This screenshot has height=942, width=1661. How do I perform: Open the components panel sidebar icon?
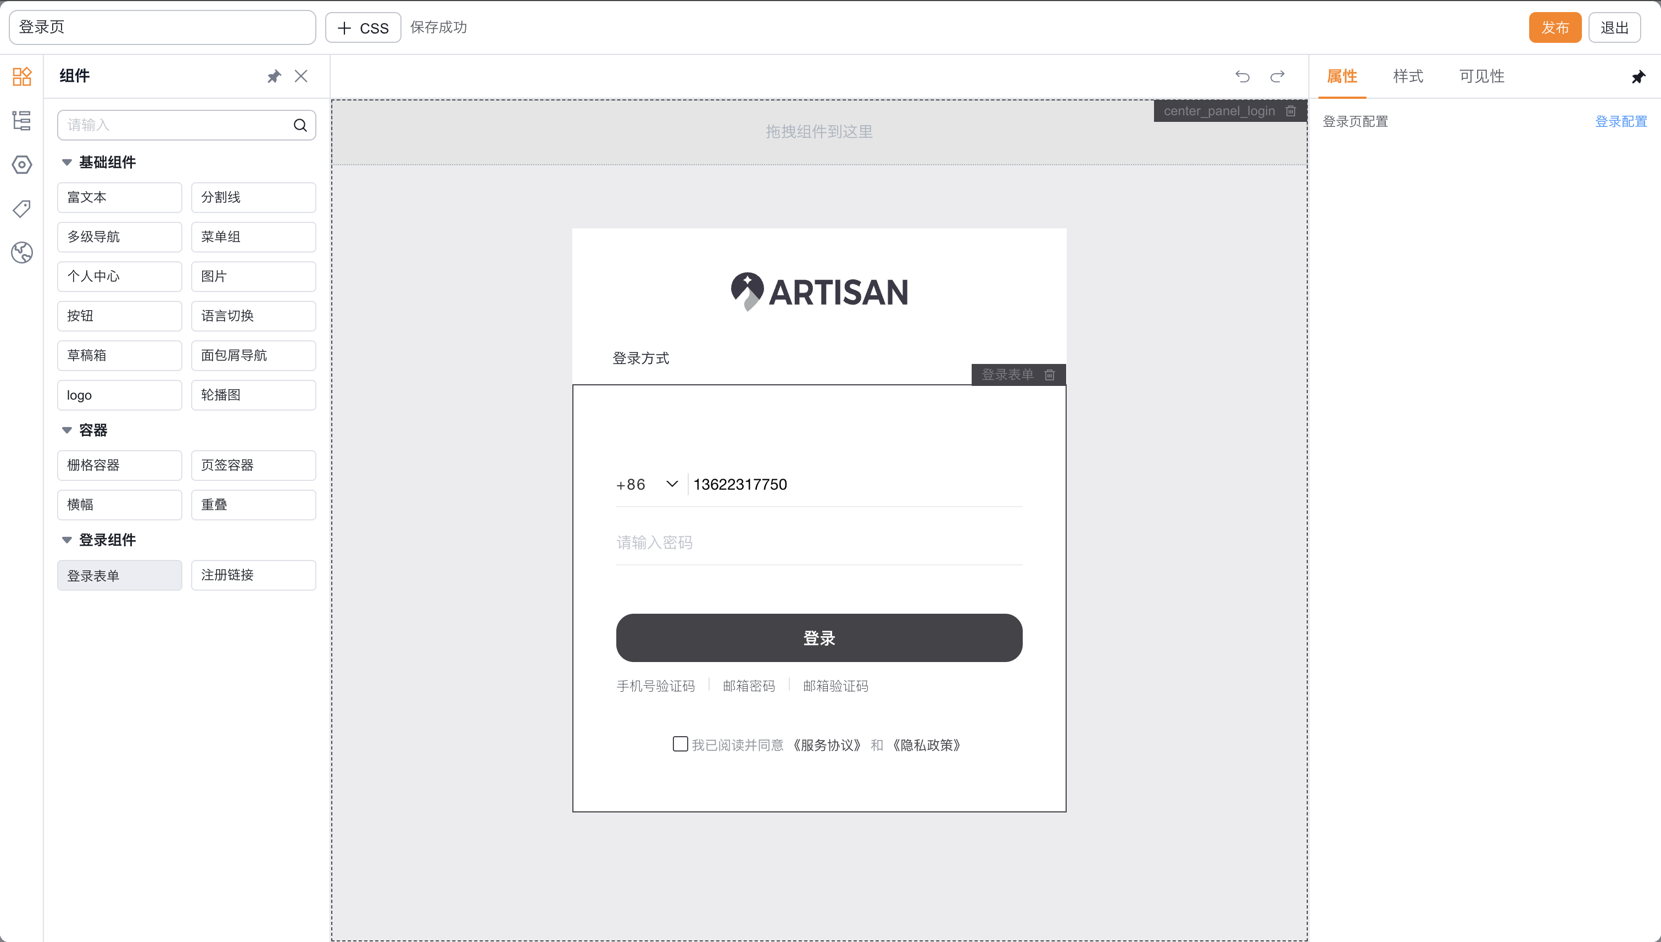click(22, 76)
